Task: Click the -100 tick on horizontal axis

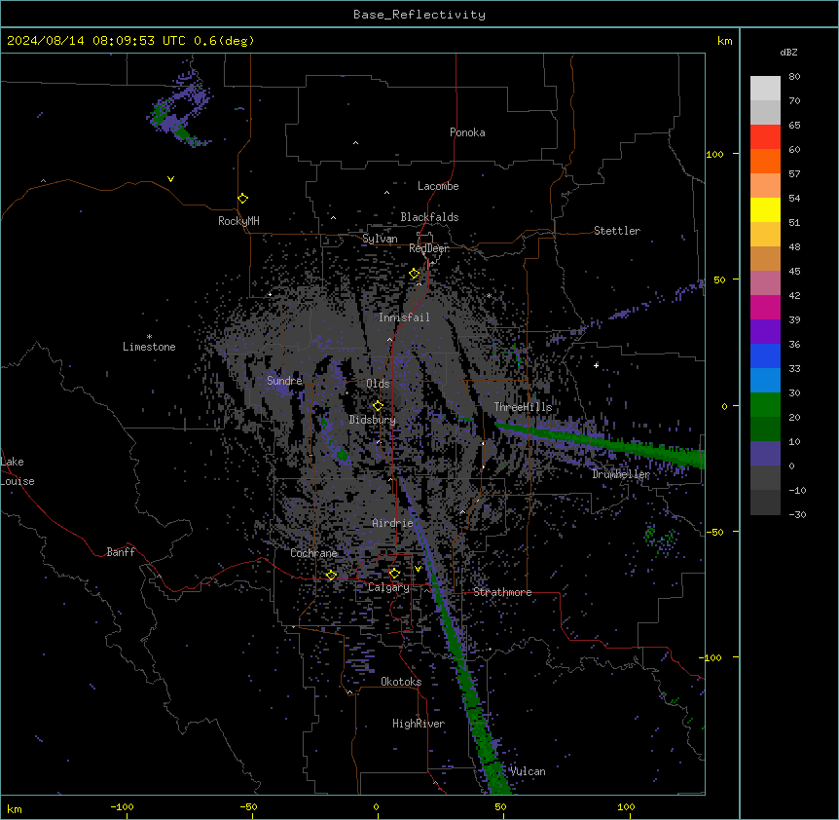Action: click(122, 807)
